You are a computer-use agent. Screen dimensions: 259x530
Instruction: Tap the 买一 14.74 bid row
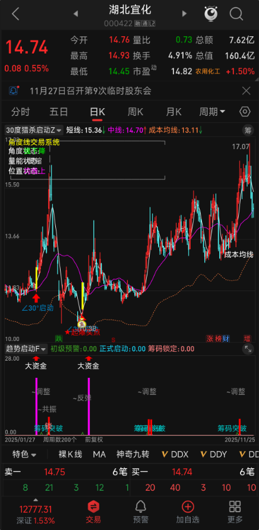[193, 472]
